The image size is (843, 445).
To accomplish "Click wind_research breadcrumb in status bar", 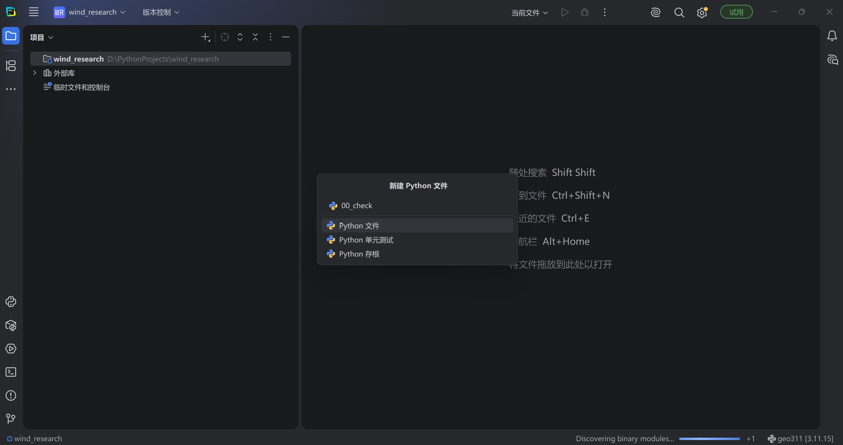I will [34, 439].
